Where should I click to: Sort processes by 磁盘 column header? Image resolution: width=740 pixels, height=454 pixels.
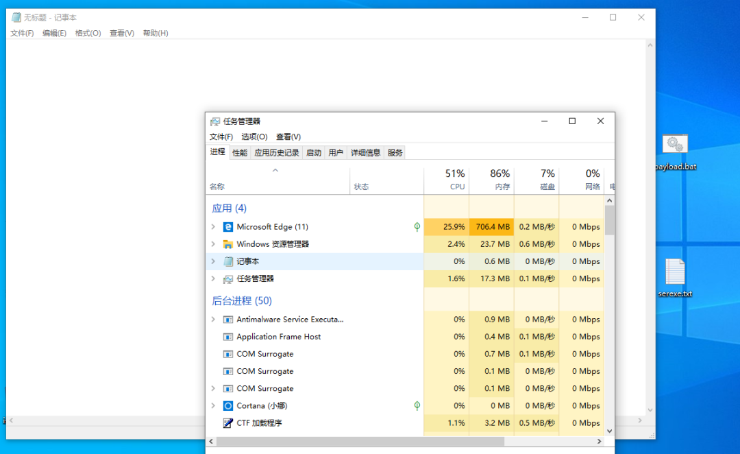536,180
